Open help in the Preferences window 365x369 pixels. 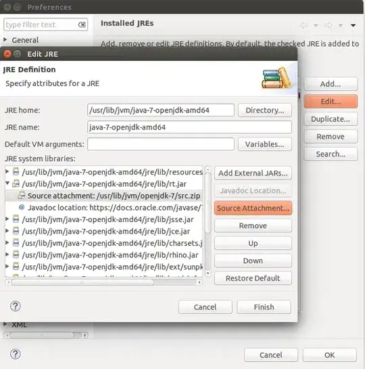coord(16,354)
